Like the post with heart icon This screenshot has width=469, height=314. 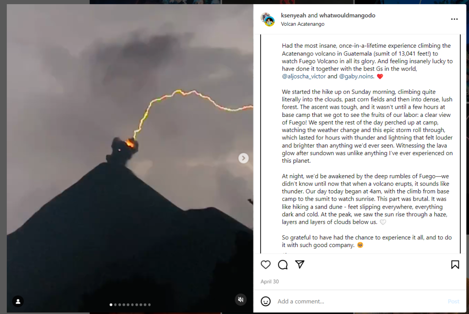click(266, 264)
